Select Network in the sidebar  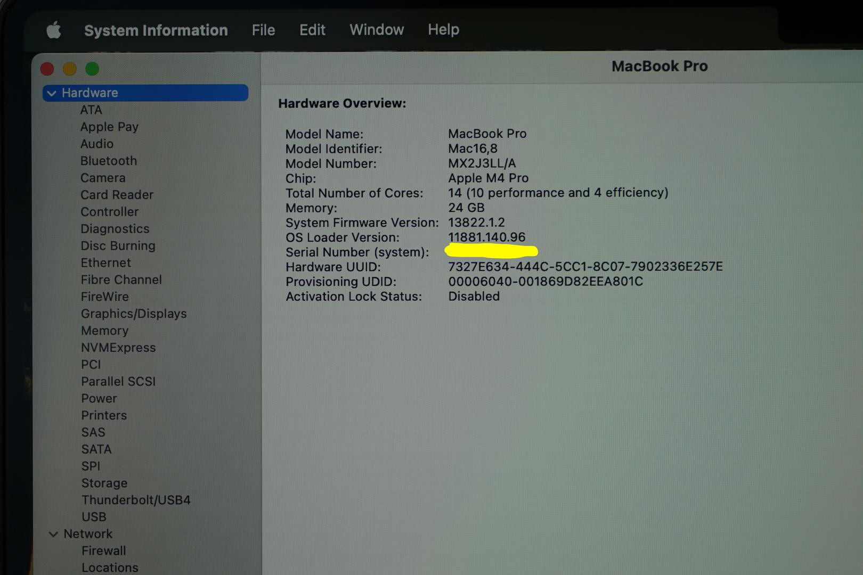click(88, 534)
